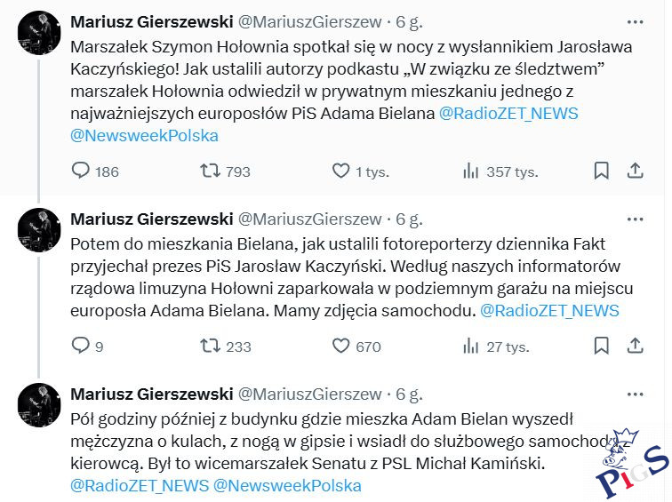Viewport: 672px width, 502px height.
Task: Open more options menu on first tweet
Action: 635,21
